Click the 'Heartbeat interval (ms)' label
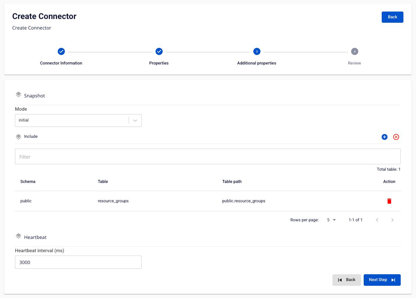The image size is (416, 298). [40, 250]
